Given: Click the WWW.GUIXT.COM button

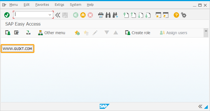Looking at the screenshot, I should (17, 49).
